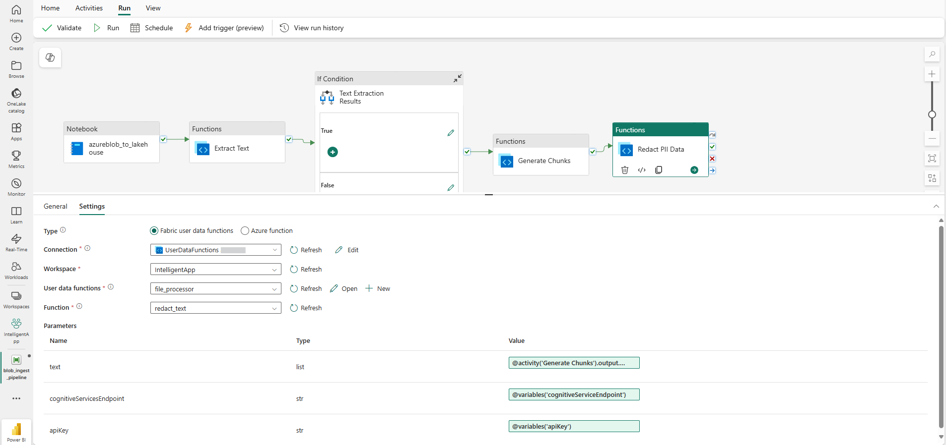Select the Run ribbon tab
946x445 pixels.
[x=125, y=8]
